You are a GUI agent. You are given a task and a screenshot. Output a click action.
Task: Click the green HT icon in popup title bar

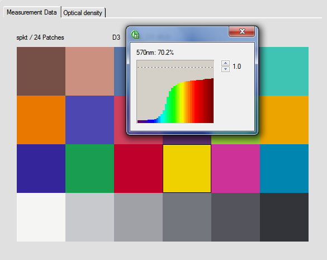coord(135,35)
